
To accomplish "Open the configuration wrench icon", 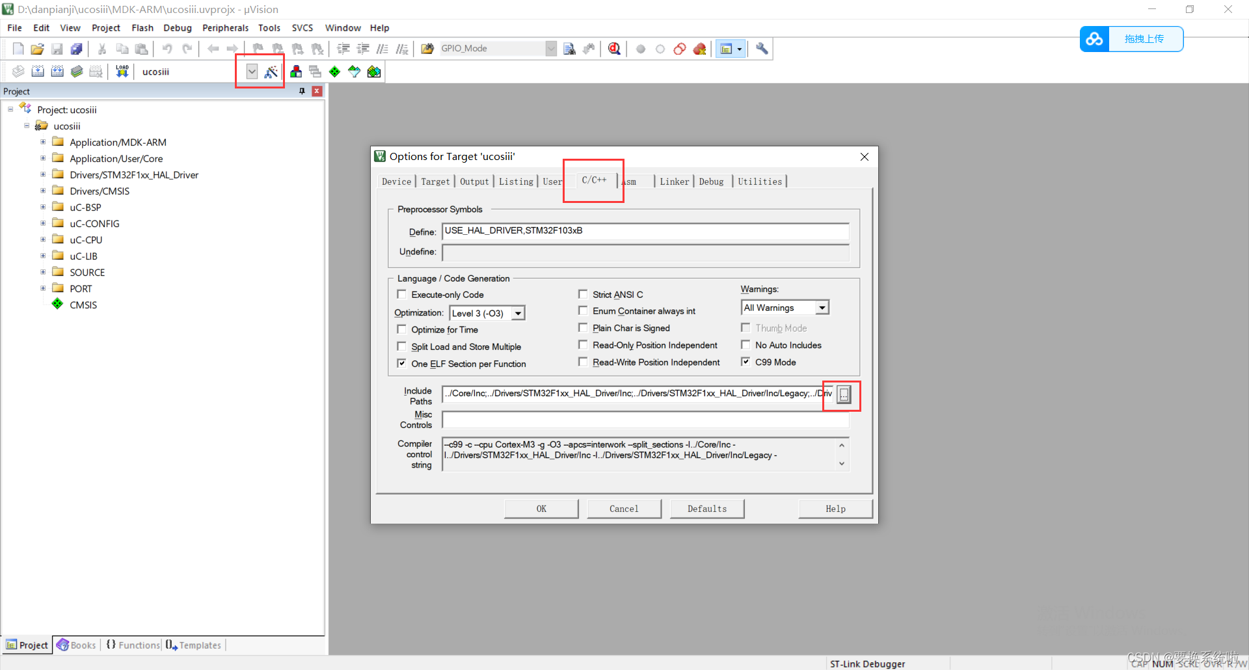I will (x=761, y=49).
